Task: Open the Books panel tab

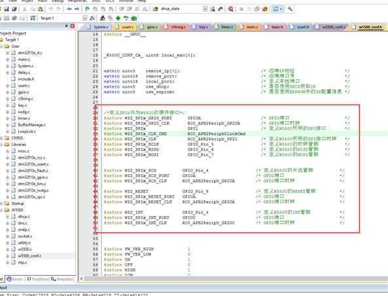Action: 14,279
